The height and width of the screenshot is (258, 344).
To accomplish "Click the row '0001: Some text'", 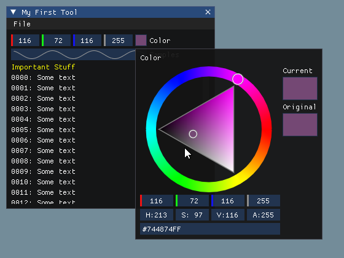I will tap(43, 88).
